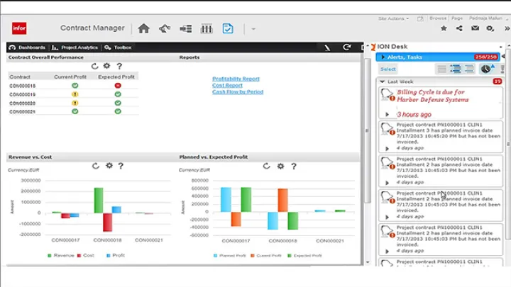Switch ION Desk to plain list view
The image size is (511, 287).
coord(441,69)
